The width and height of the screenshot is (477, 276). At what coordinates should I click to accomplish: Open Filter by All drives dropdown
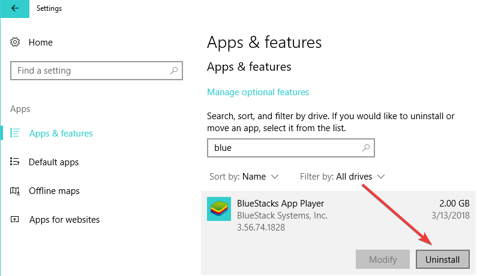[x=343, y=177]
